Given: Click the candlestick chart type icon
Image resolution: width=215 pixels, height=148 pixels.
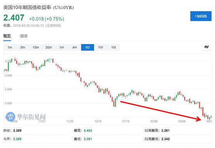Looking at the screenshot, I should click(x=206, y=47).
